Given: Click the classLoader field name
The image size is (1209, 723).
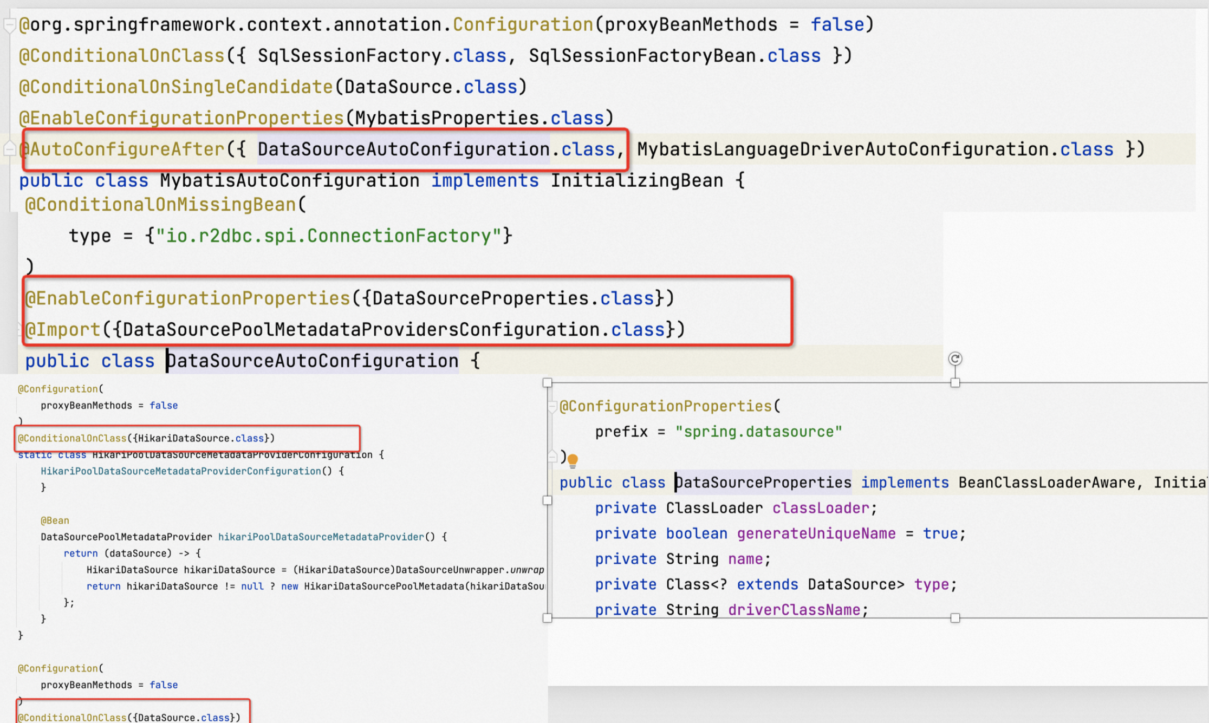Looking at the screenshot, I should click(821, 508).
